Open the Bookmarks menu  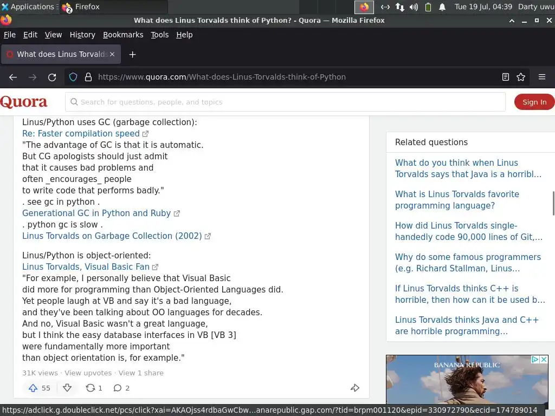[x=123, y=35]
